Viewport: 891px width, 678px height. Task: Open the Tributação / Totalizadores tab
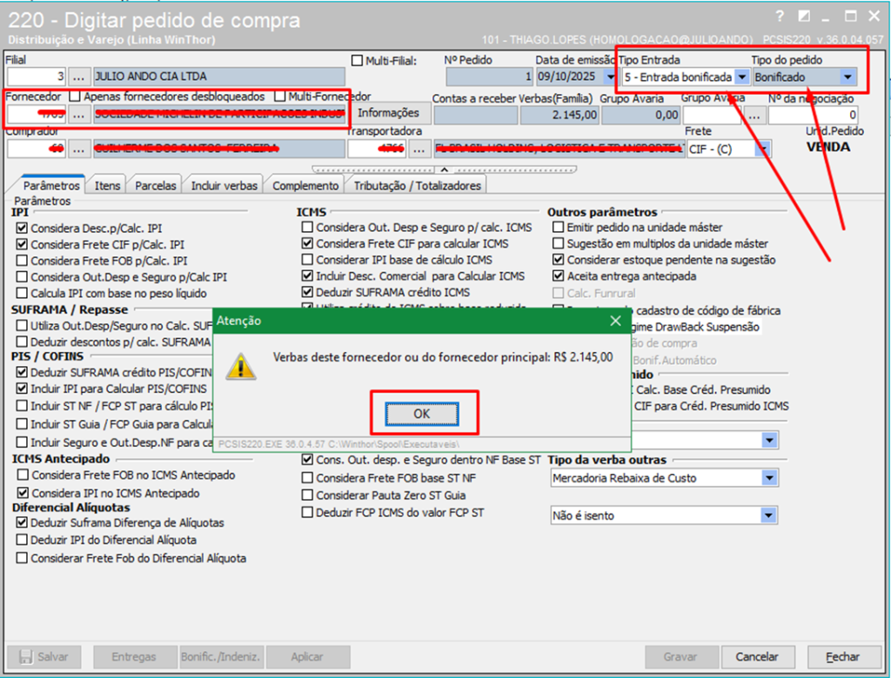coord(416,185)
